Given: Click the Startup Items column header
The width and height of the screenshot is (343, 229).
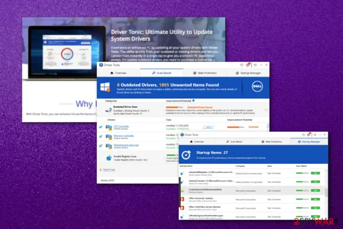Looking at the screenshot, I should pyautogui.click(x=186, y=166).
